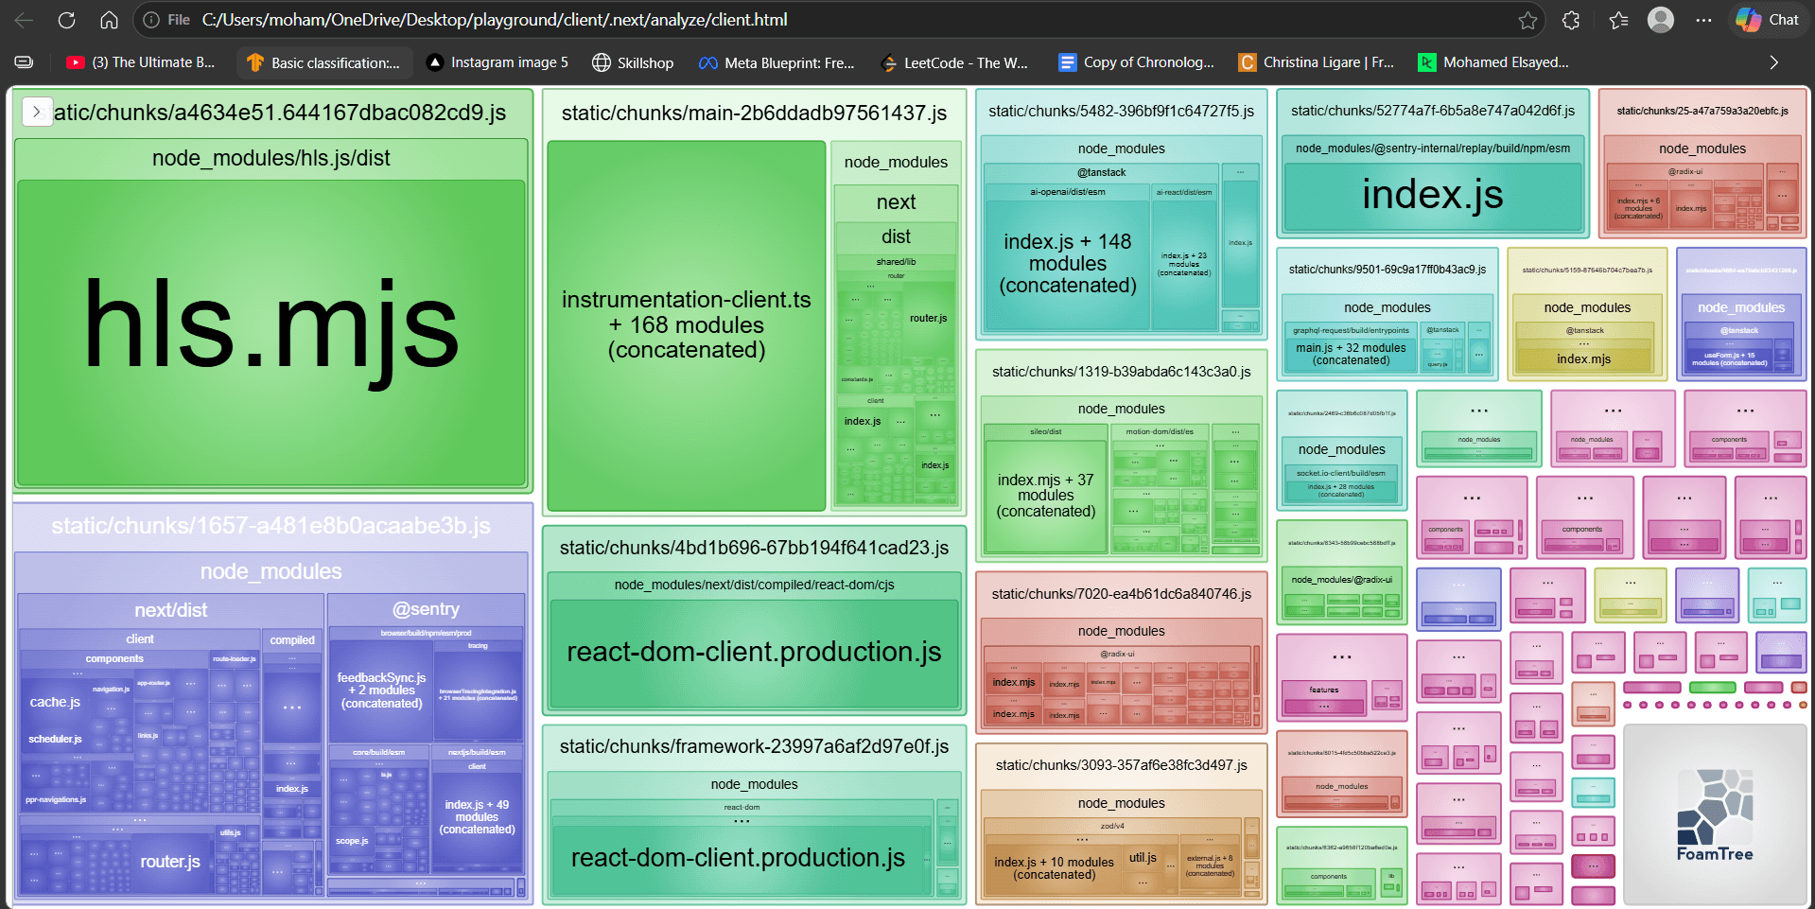Select index.mjs in the yellow chunk
This screenshot has height=909, width=1815.
(x=1583, y=359)
